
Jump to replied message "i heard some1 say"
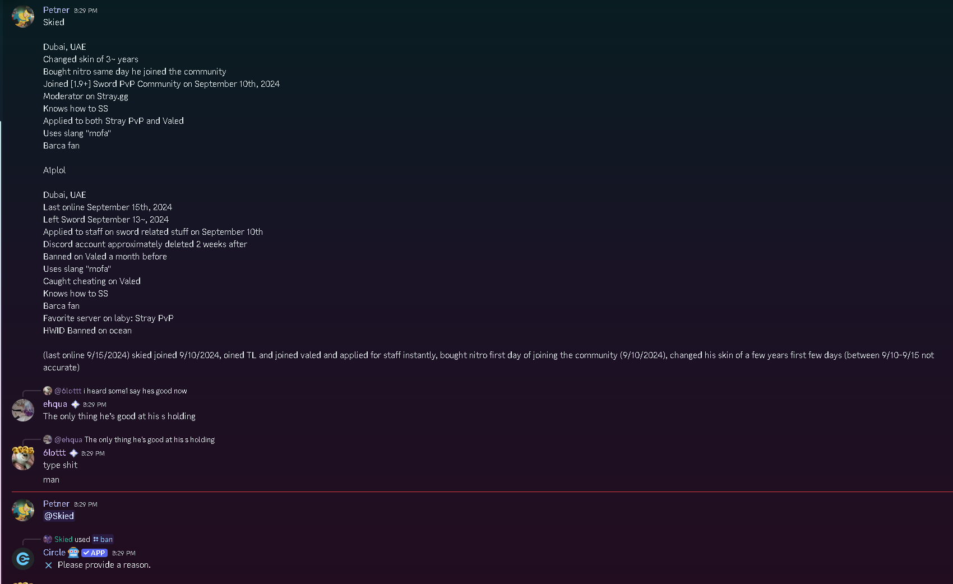pyautogui.click(x=135, y=391)
